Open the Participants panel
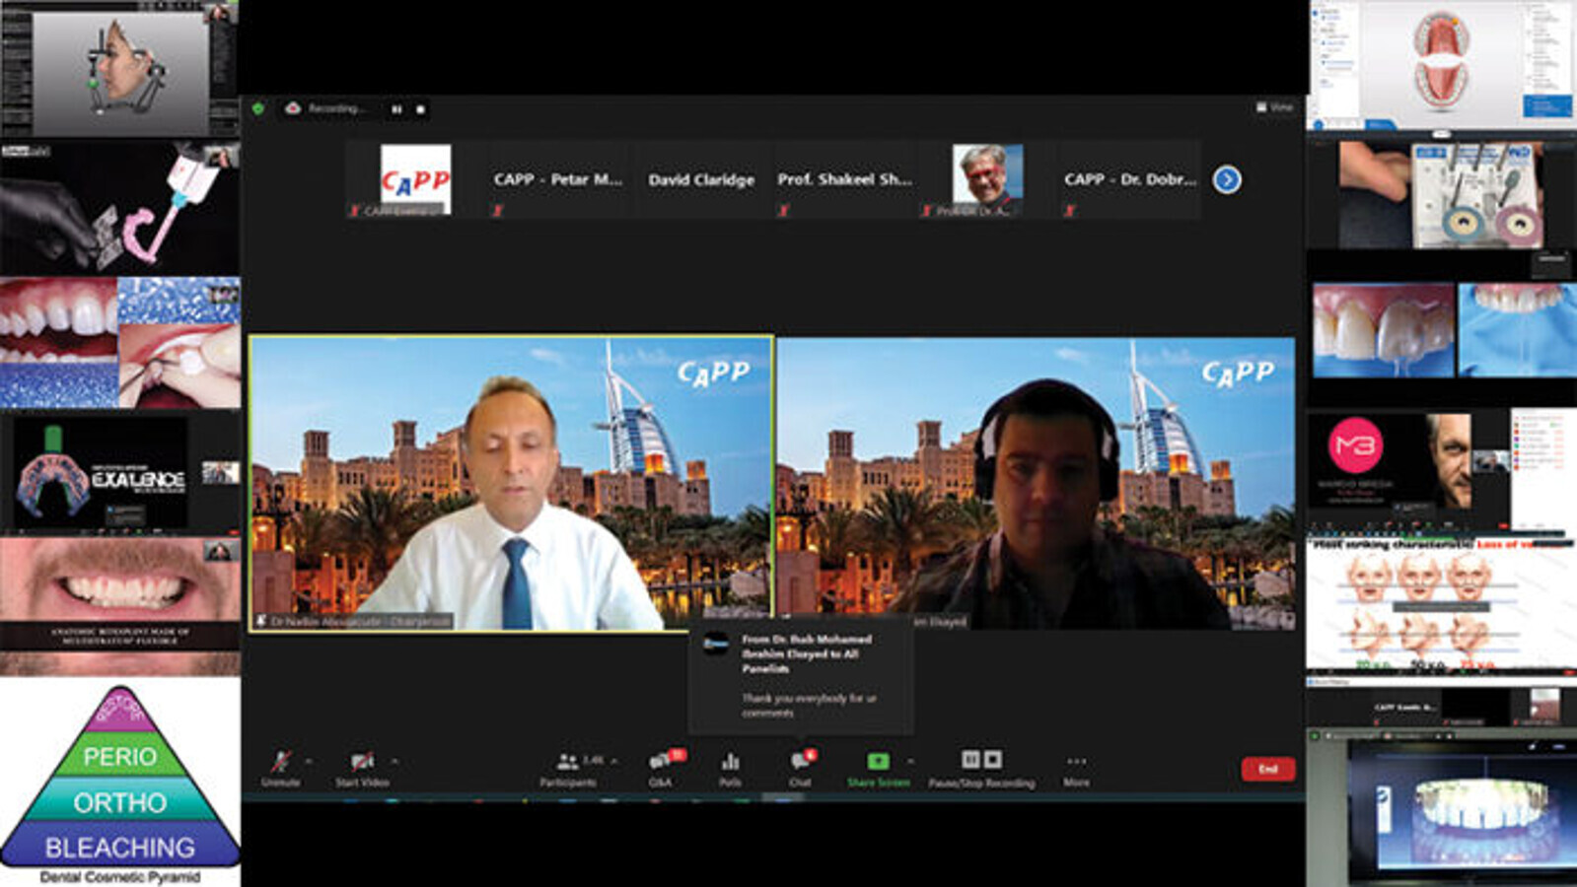The width and height of the screenshot is (1577, 887). tap(568, 762)
